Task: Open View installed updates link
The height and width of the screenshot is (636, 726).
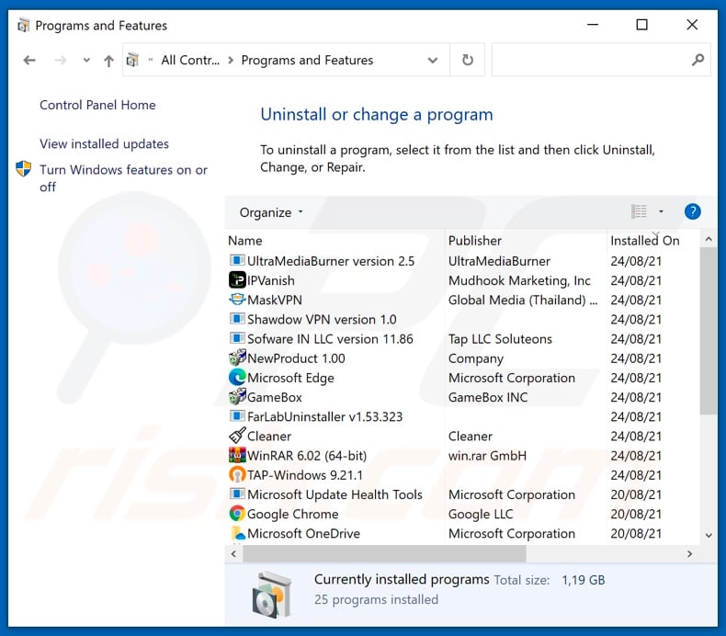Action: pyautogui.click(x=104, y=144)
